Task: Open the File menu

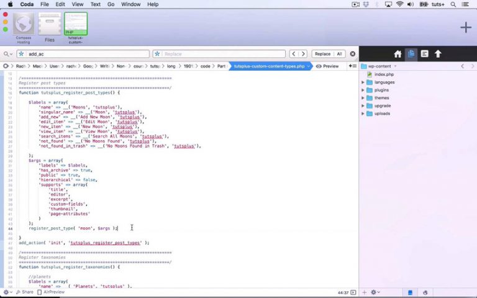Action: point(45,4)
